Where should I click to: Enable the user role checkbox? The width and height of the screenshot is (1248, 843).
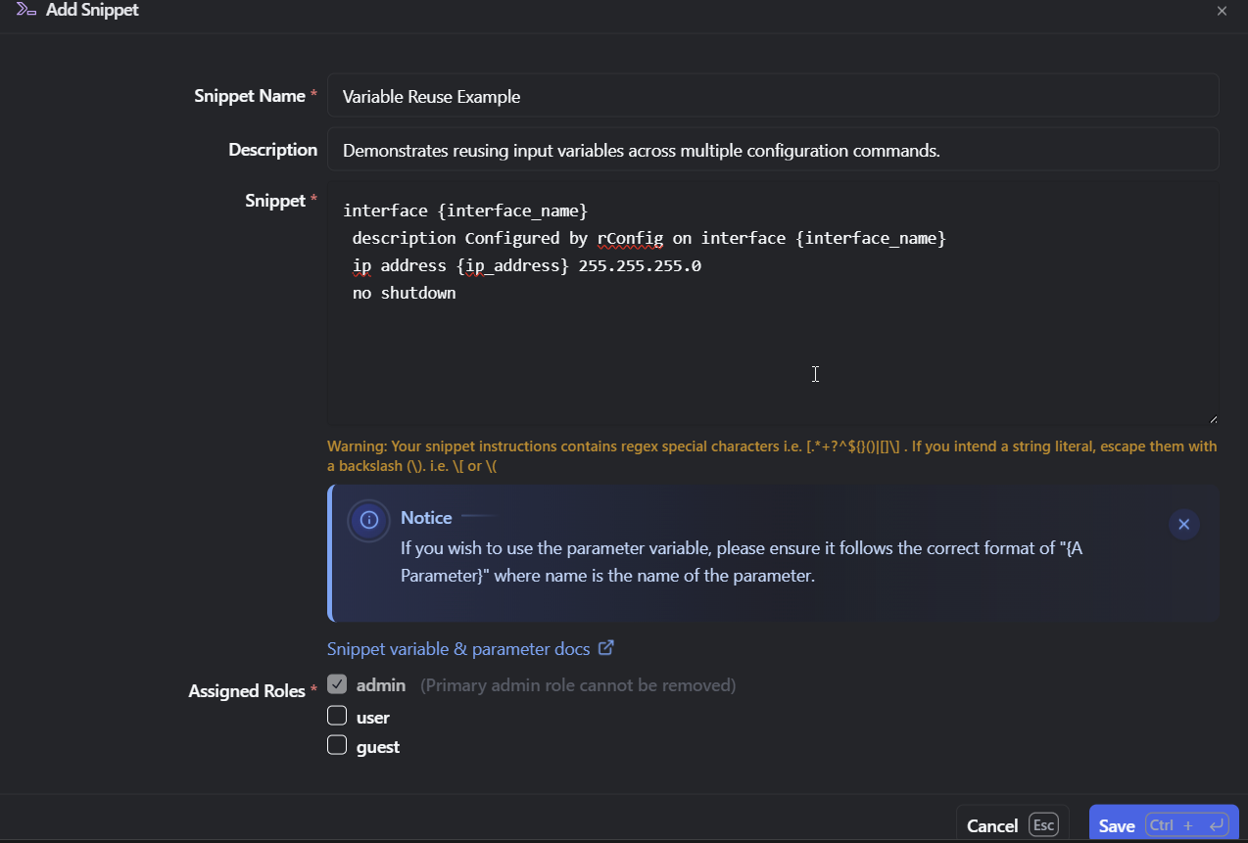coord(337,715)
